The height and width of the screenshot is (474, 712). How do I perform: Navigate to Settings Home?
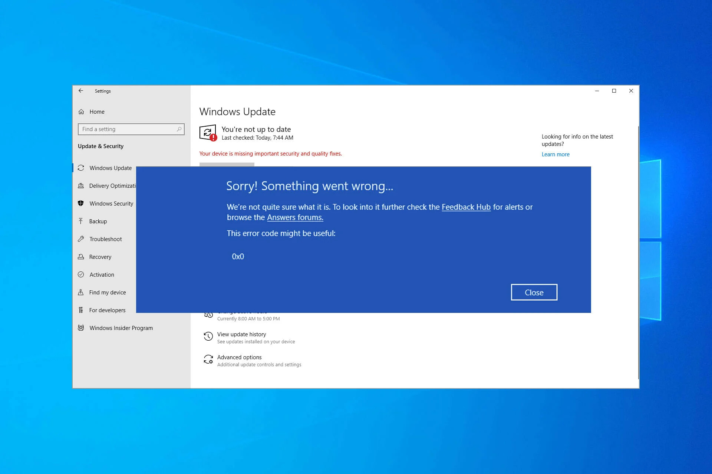(x=97, y=111)
